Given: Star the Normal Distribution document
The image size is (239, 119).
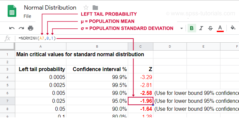Looking at the screenshot, I should (x=86, y=8).
